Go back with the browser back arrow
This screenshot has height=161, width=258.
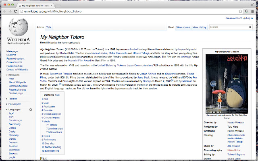(4, 11)
